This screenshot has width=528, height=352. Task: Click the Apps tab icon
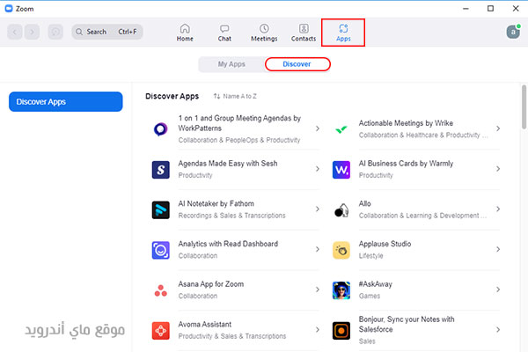pyautogui.click(x=343, y=28)
